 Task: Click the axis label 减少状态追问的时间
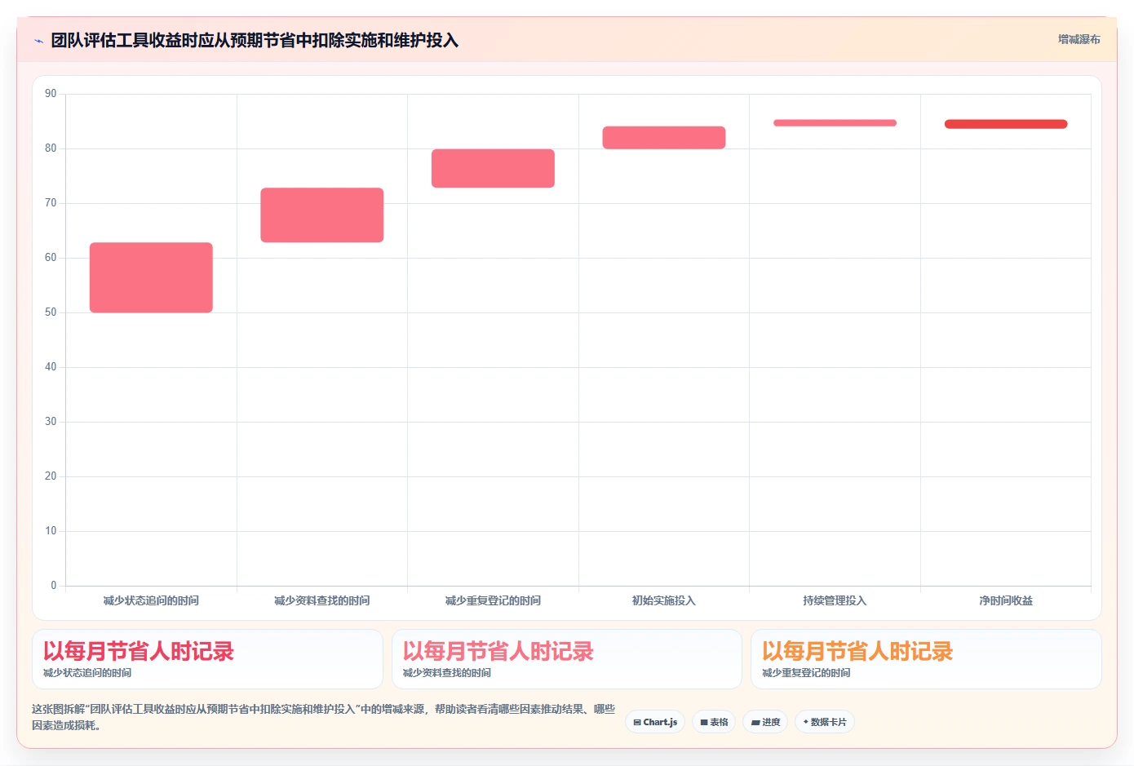coord(151,600)
